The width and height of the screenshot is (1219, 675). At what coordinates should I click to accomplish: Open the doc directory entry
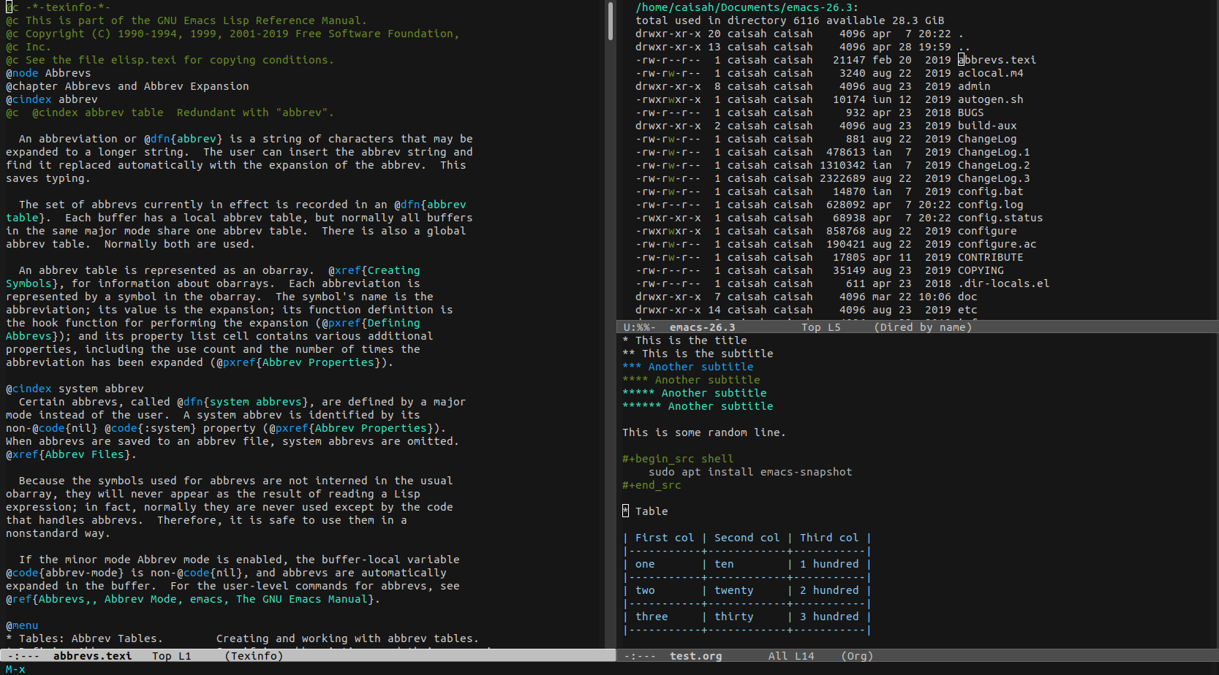(x=967, y=297)
